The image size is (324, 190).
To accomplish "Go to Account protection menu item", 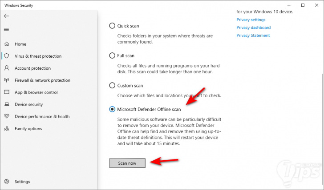I will (32, 68).
